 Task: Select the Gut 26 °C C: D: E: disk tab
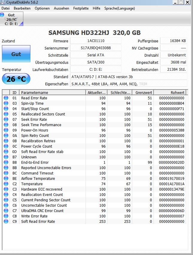pos(12,19)
